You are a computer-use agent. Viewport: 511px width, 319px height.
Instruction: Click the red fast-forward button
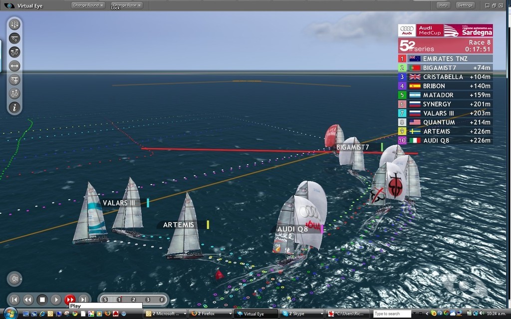(70, 300)
